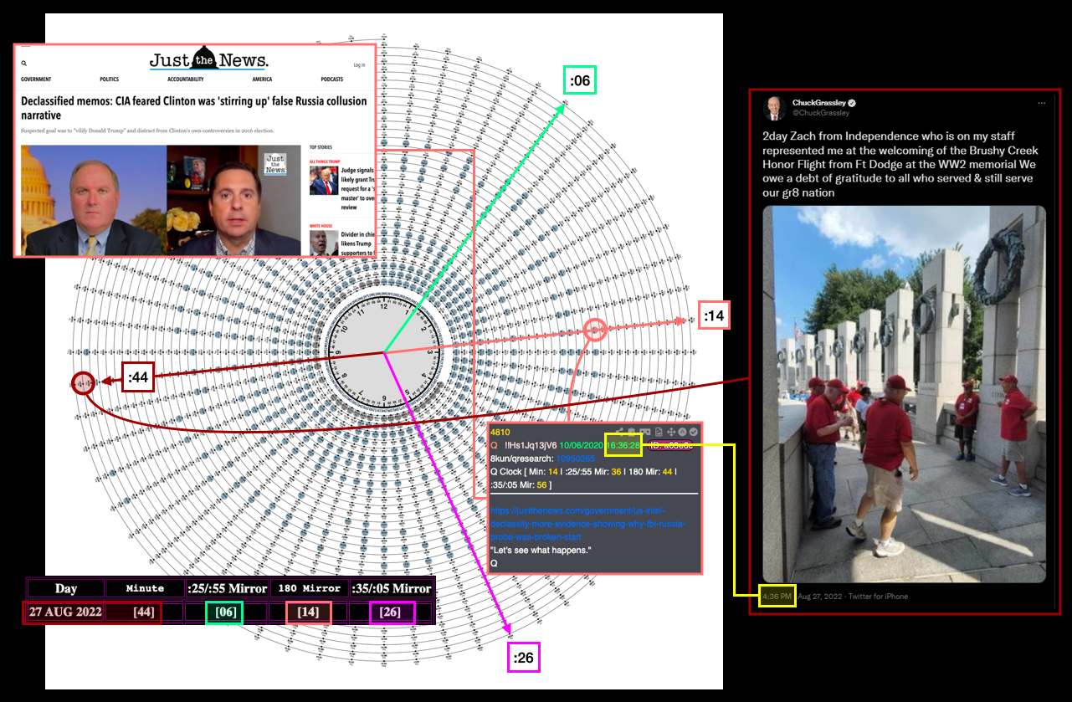
Task: Click the center clock face of the dial
Action: pos(384,353)
